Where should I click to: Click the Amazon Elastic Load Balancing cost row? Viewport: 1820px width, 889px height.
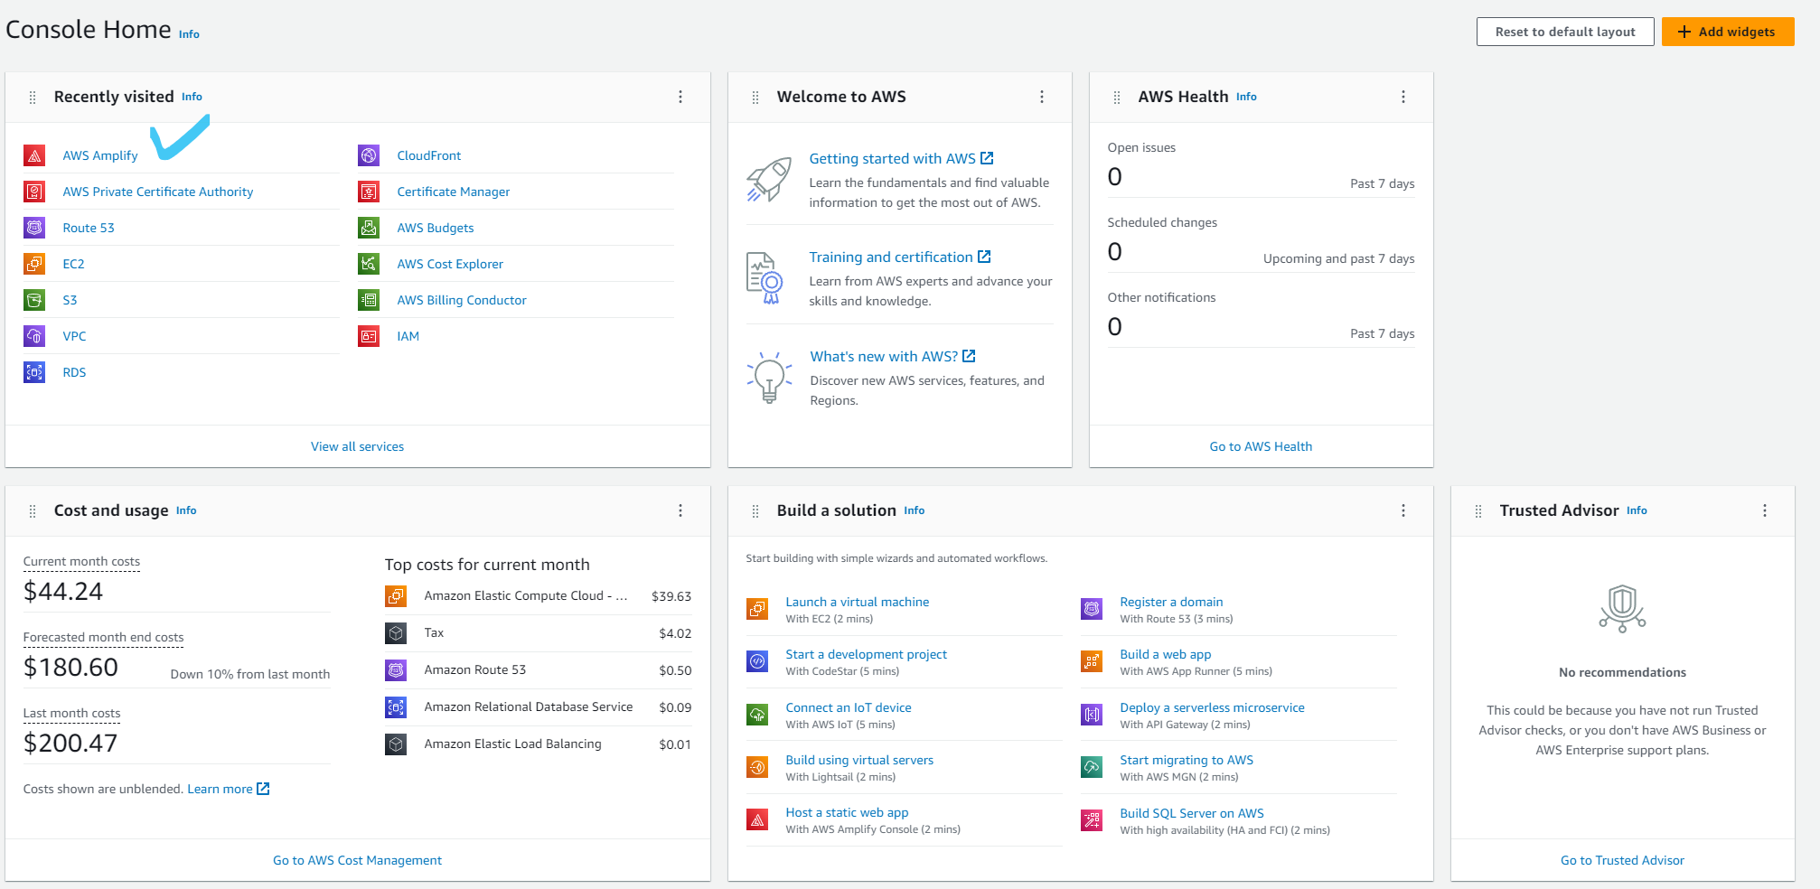539,744
